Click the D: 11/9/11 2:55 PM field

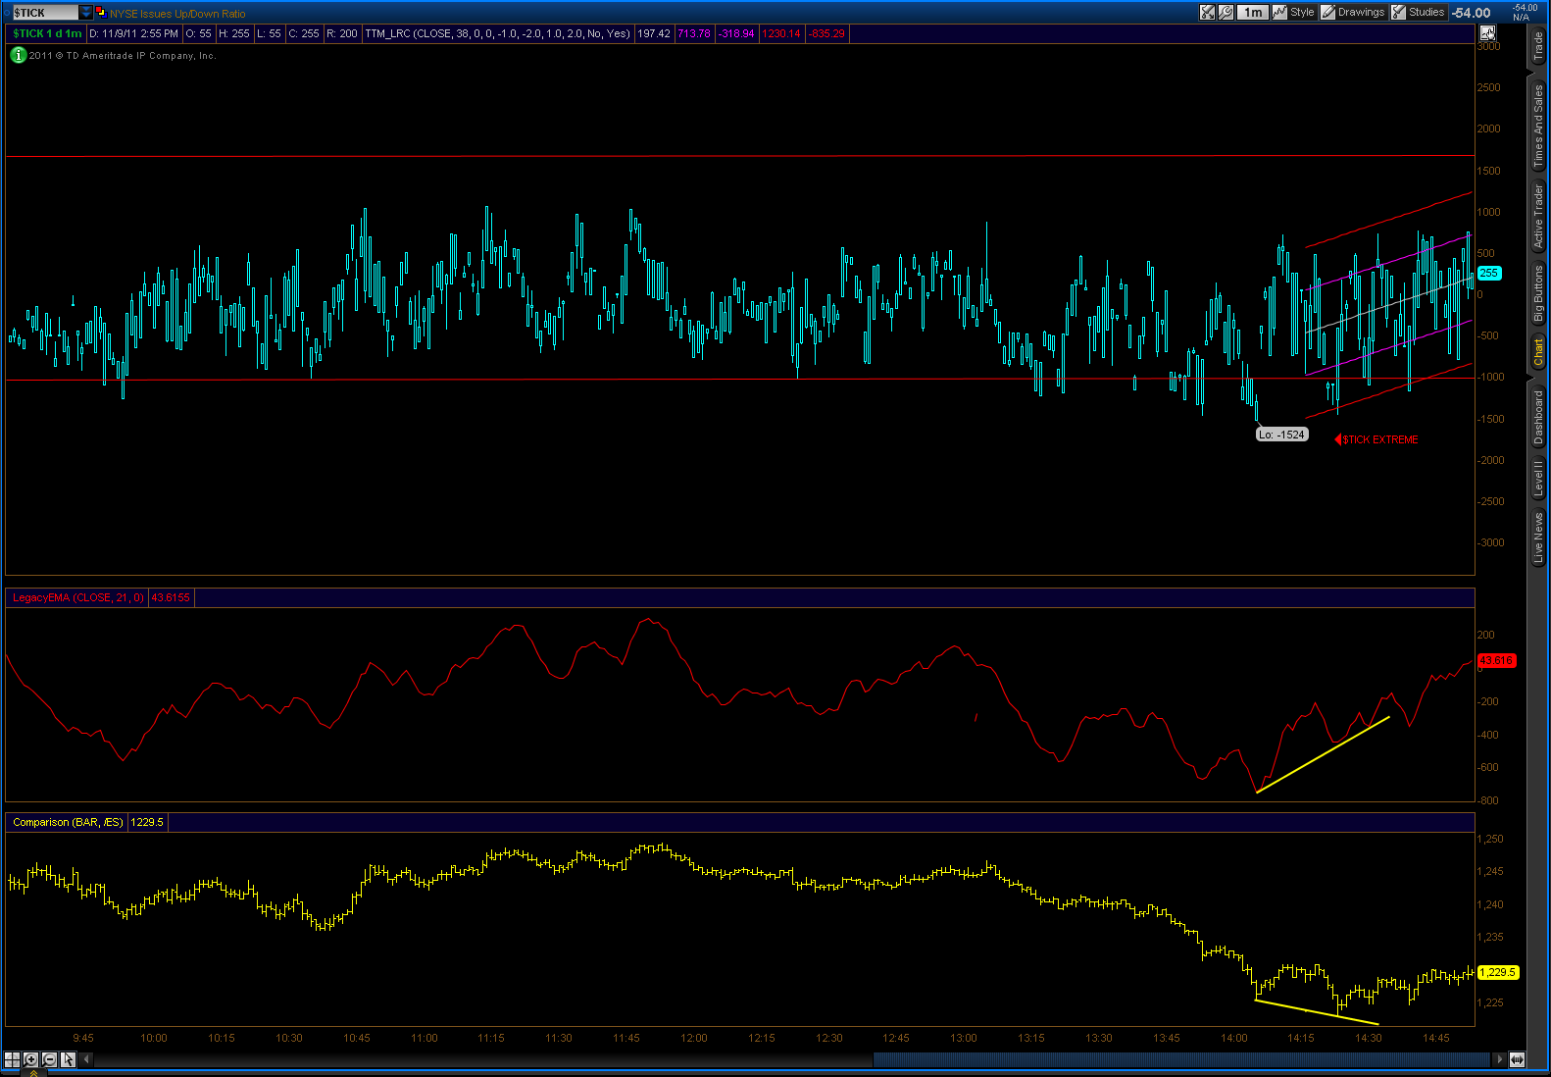133,33
